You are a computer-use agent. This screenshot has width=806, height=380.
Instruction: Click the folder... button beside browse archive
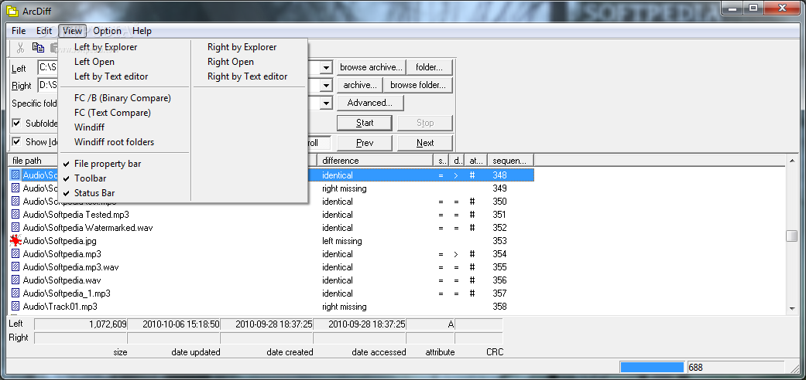click(x=430, y=67)
